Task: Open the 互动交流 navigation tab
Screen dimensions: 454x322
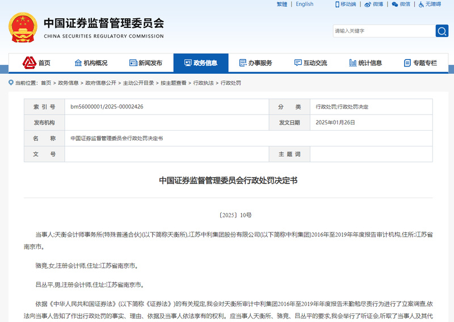Action: pyautogui.click(x=310, y=62)
